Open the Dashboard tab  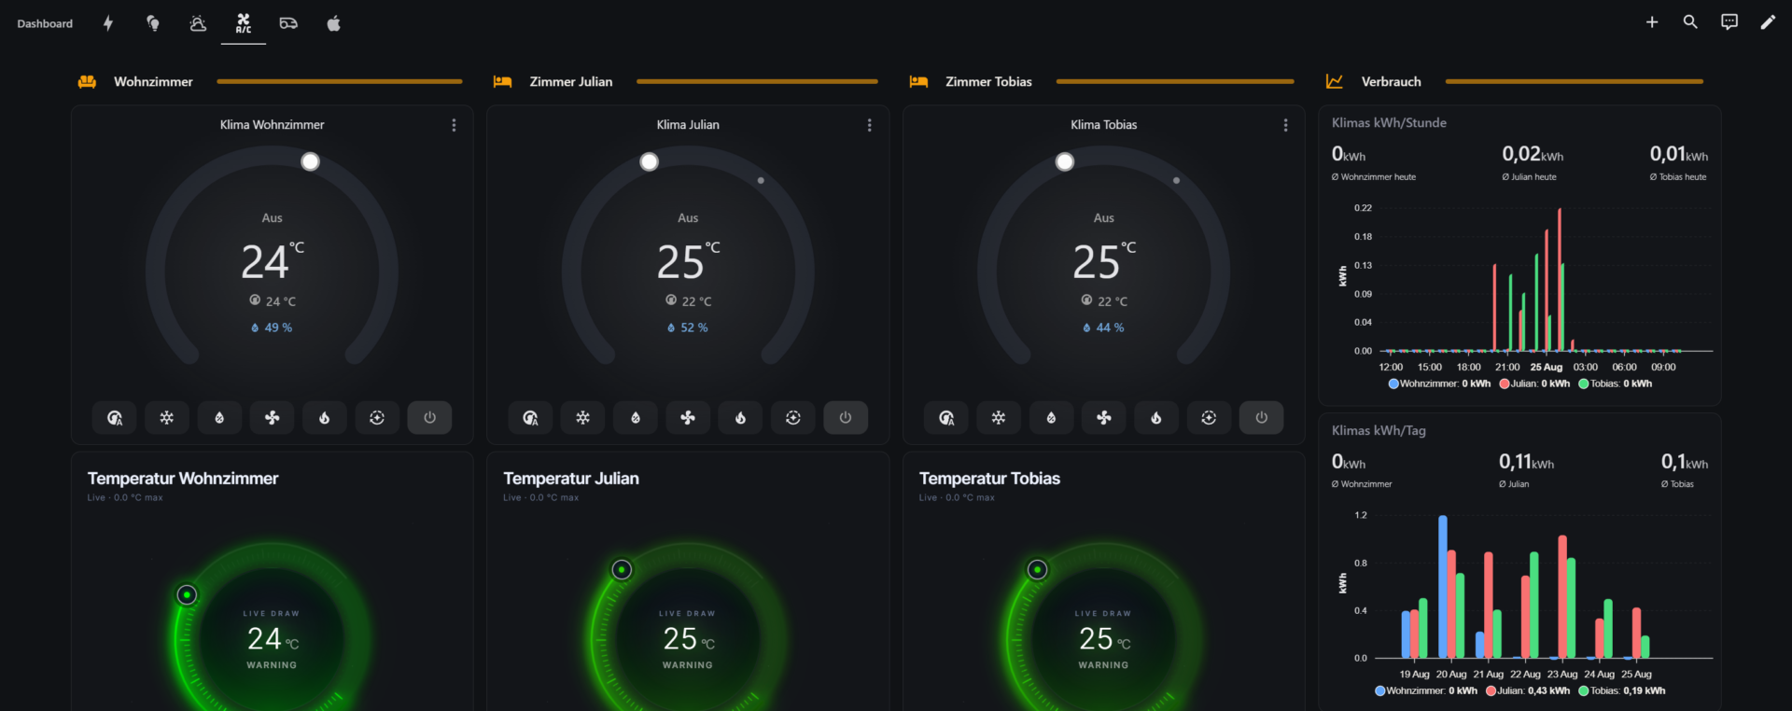(x=45, y=23)
